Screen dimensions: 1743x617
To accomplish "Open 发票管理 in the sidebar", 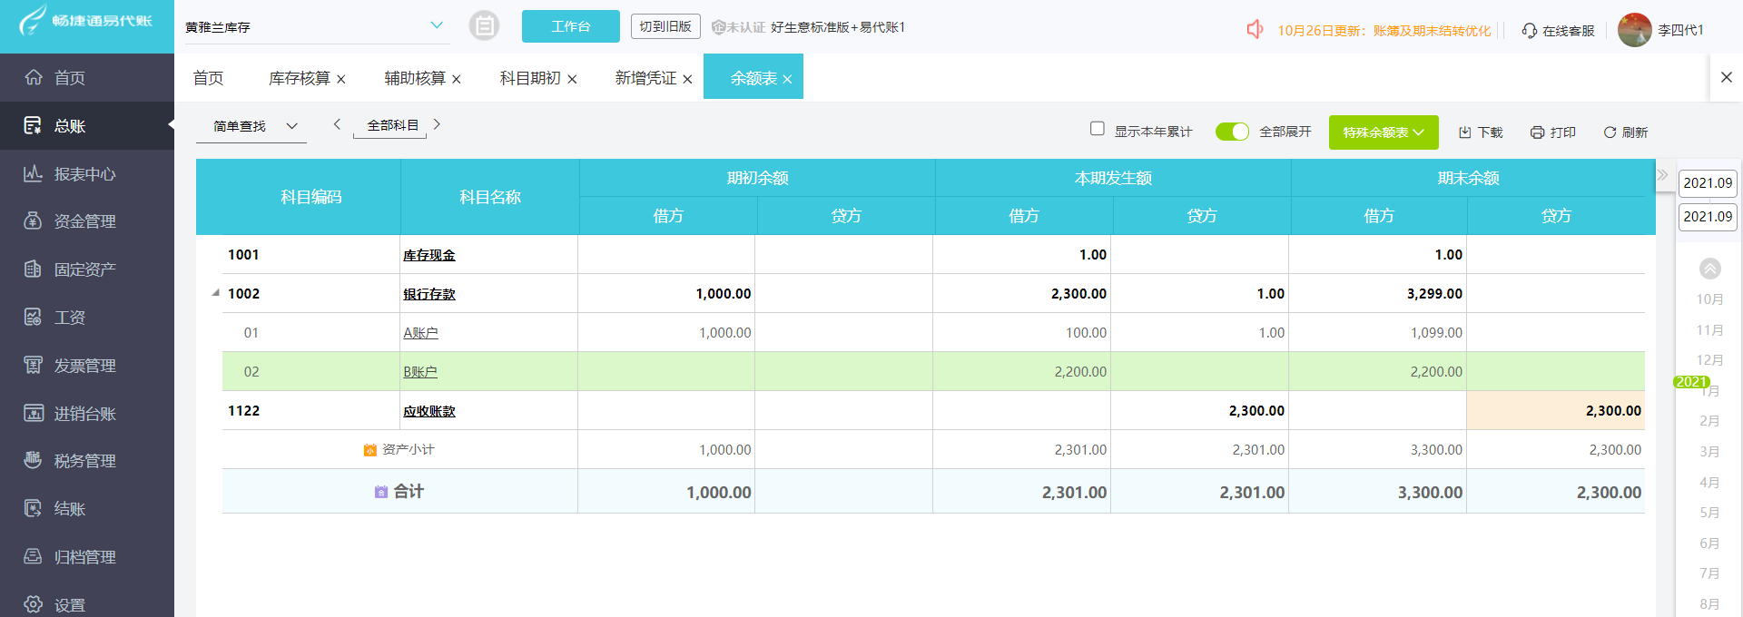I will click(87, 366).
